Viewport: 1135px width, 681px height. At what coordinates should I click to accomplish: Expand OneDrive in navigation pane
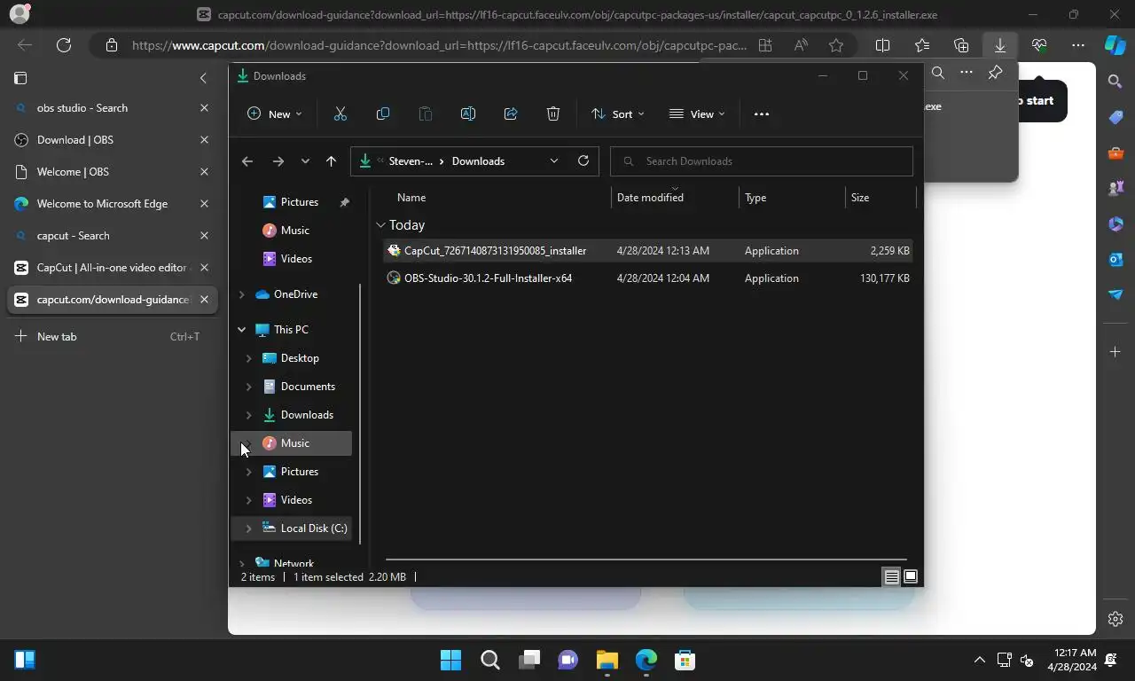pos(242,294)
